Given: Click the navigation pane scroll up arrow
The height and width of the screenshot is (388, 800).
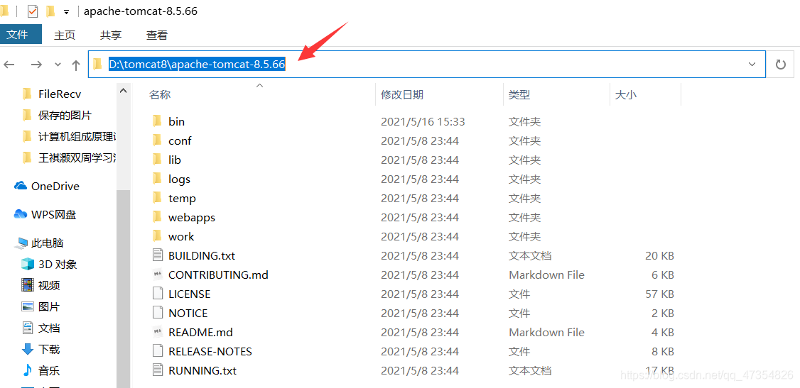Looking at the screenshot, I should [x=123, y=91].
